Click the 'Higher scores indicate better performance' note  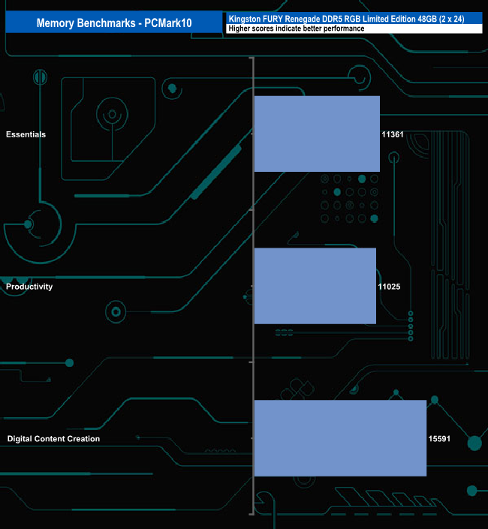tap(297, 29)
